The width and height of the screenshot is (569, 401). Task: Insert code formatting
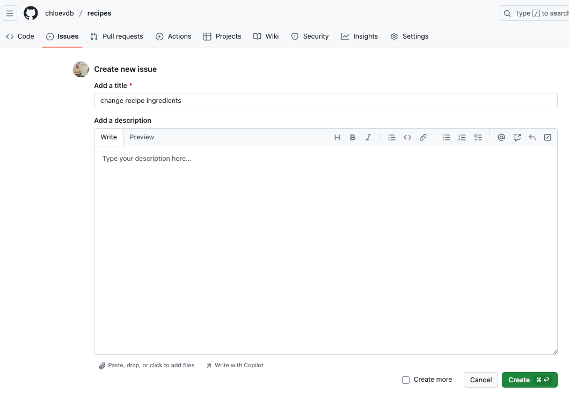point(407,137)
